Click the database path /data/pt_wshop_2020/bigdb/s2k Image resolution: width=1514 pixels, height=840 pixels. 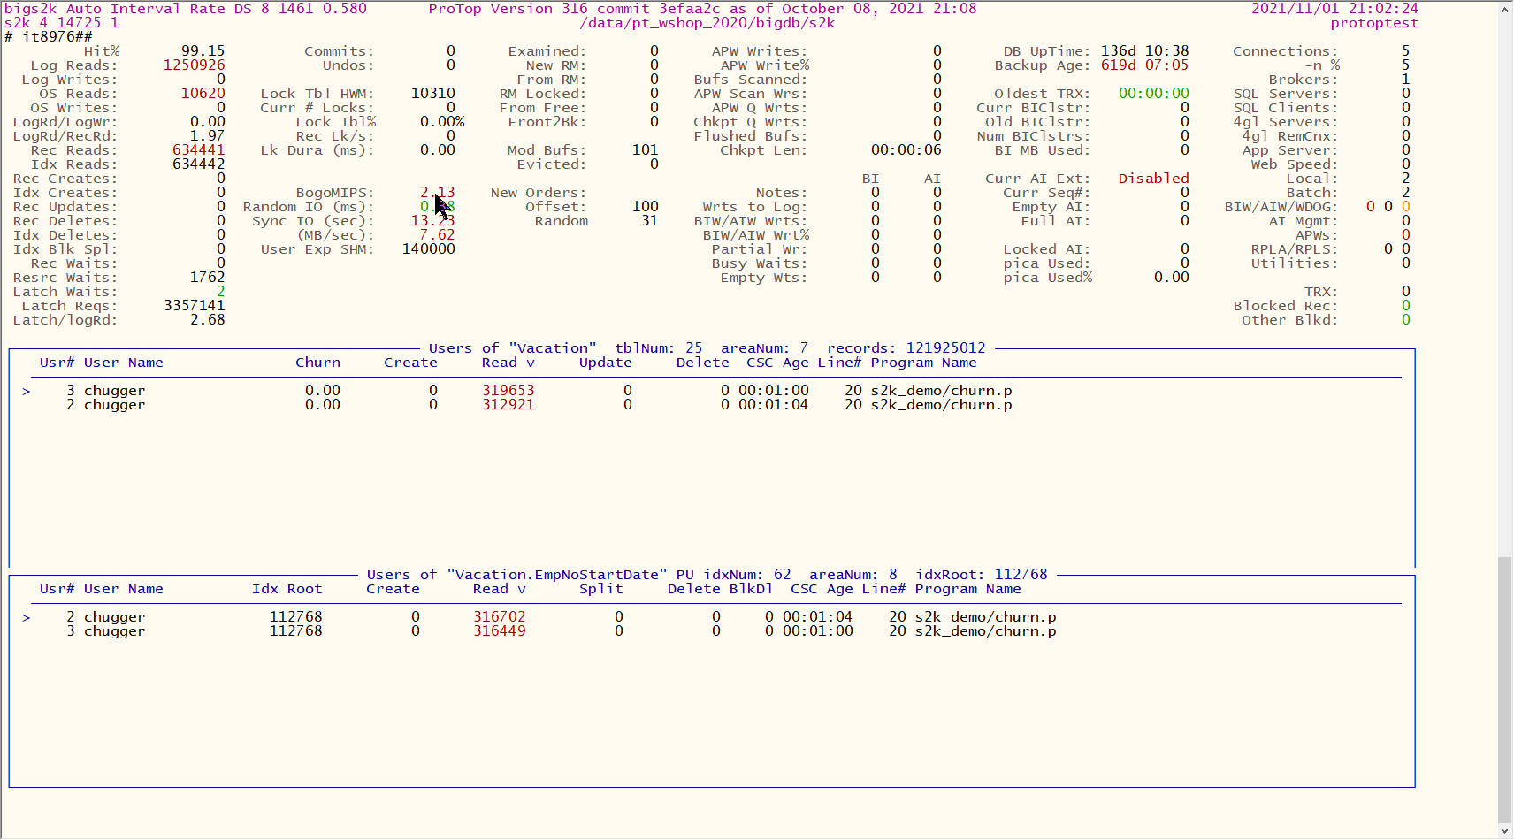(707, 23)
